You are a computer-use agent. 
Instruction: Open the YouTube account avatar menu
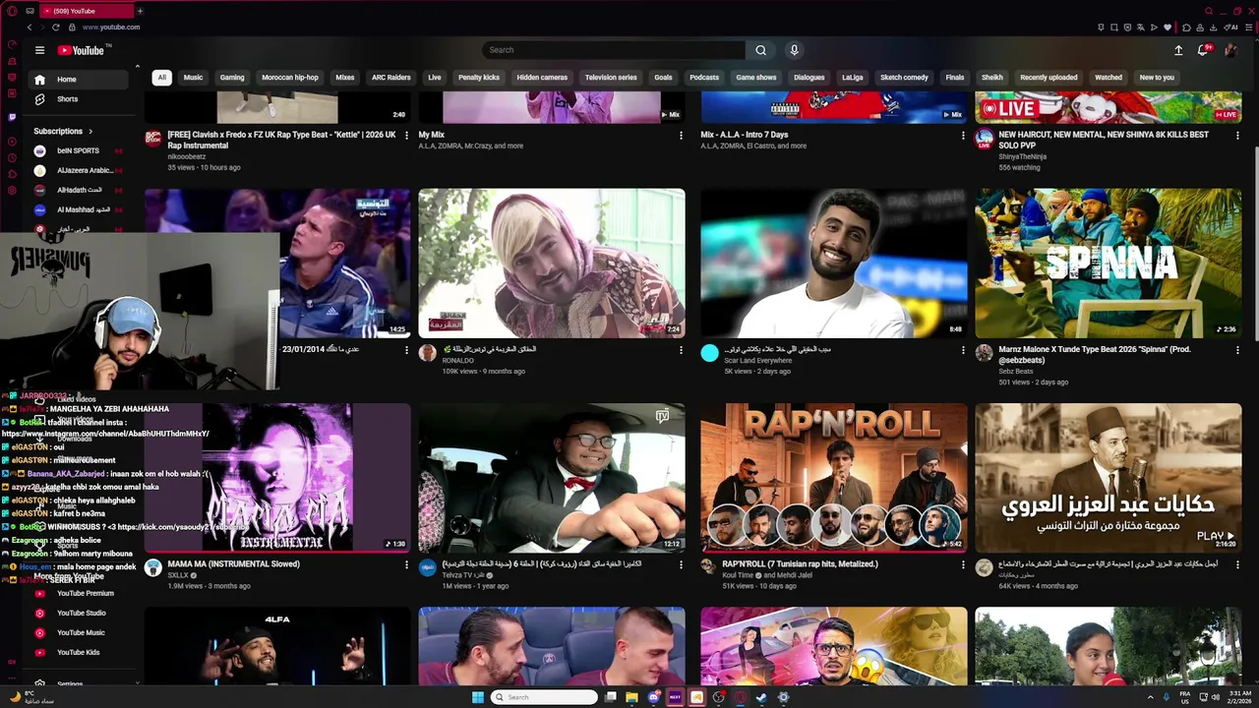(1230, 50)
